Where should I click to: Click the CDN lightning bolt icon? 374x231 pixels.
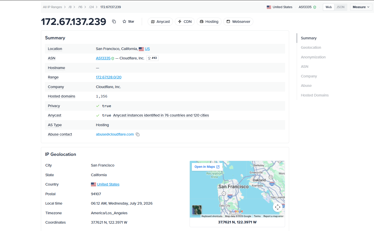(x=180, y=22)
